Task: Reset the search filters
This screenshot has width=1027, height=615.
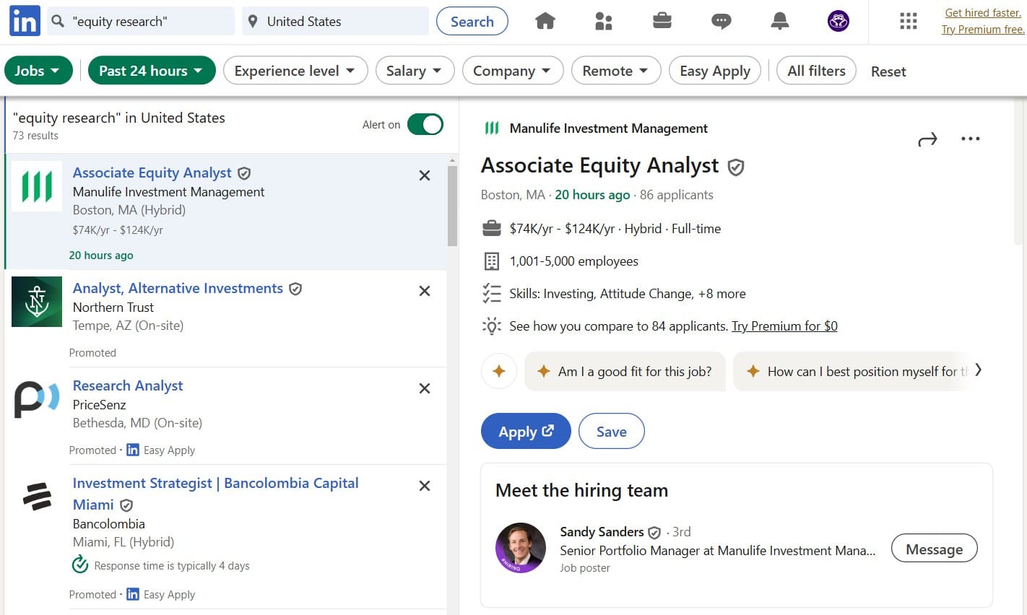Action: (x=888, y=71)
